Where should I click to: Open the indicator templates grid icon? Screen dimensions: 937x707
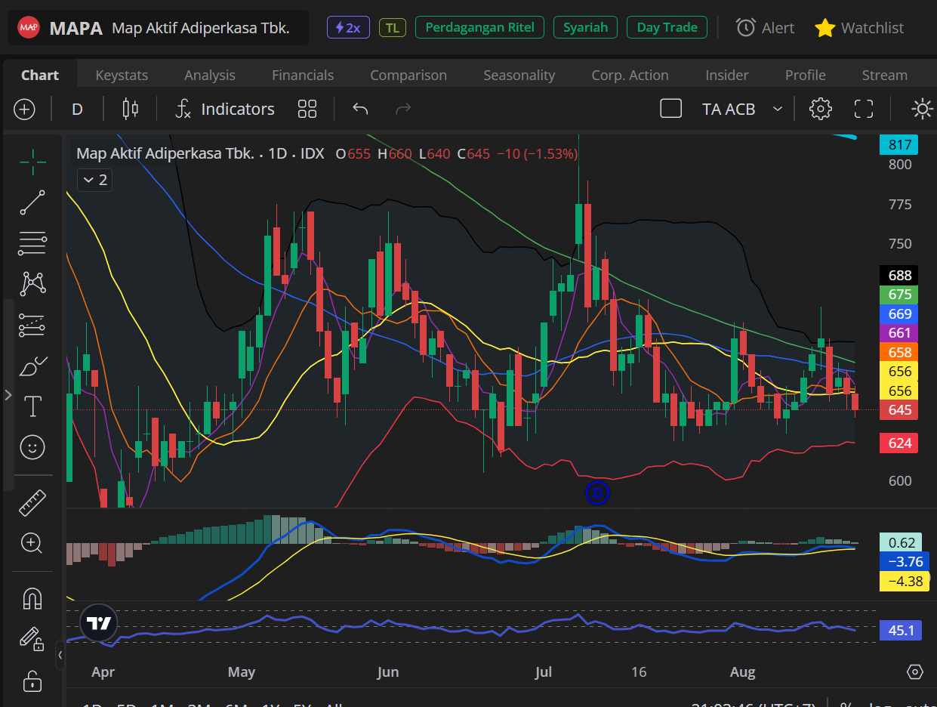307,110
